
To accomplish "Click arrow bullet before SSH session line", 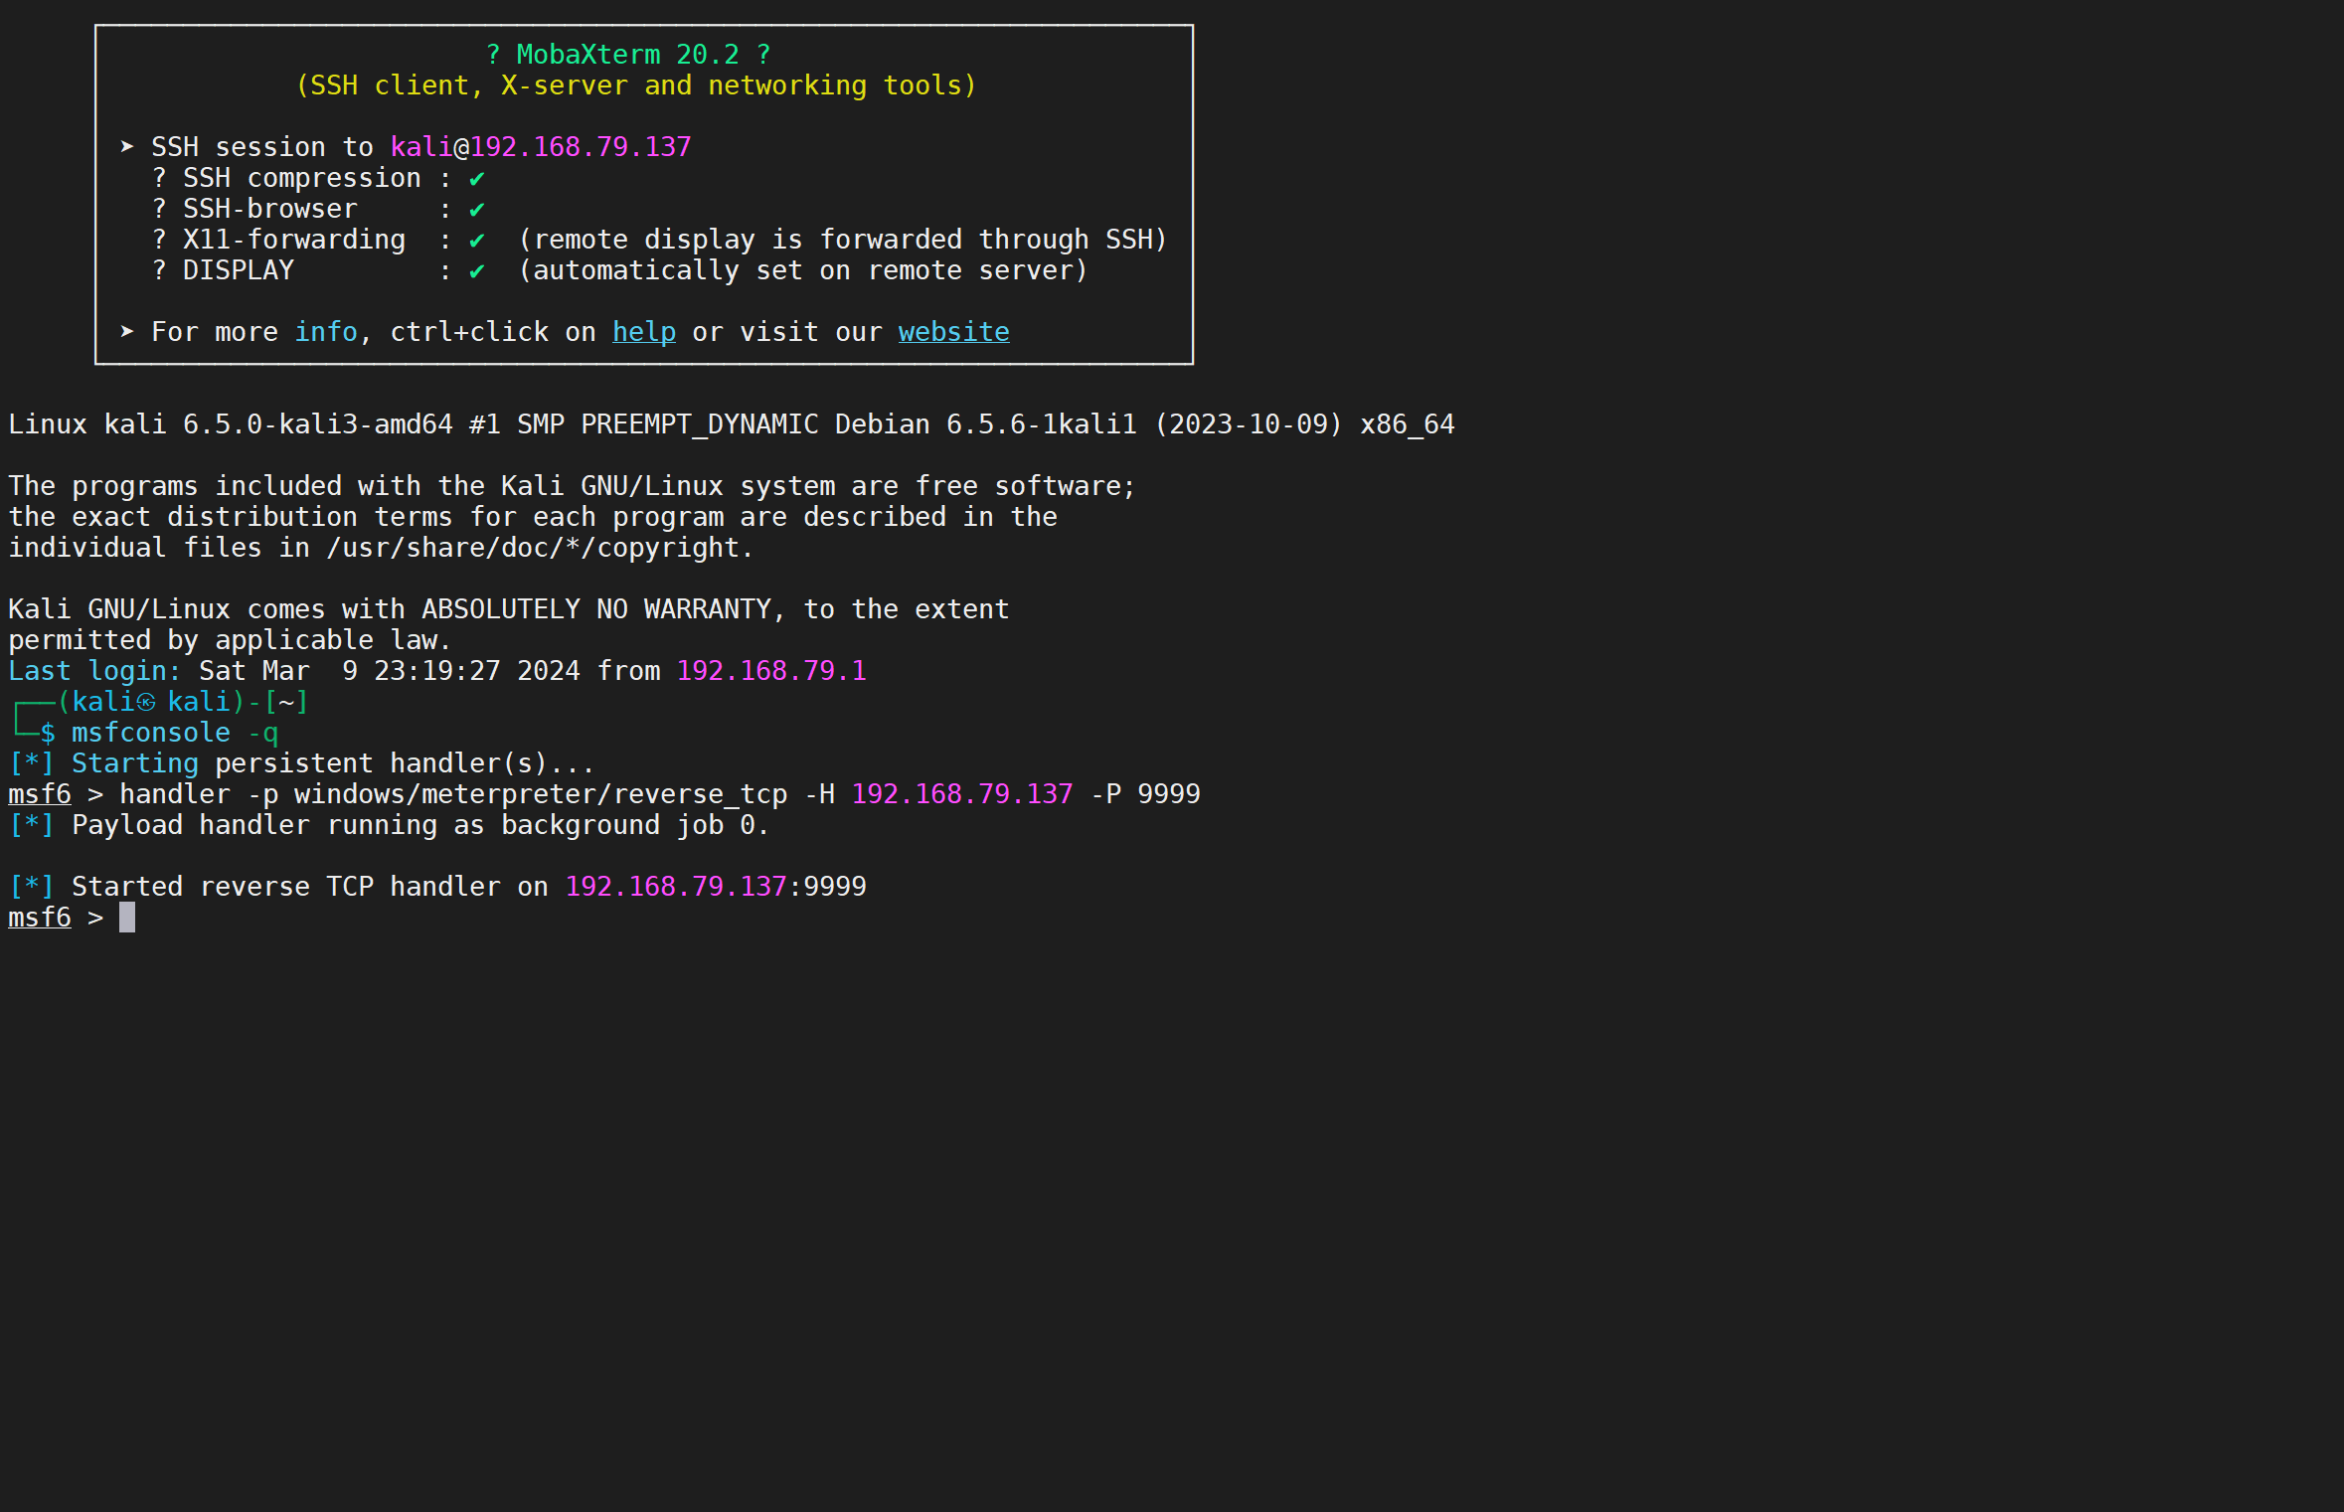I will coord(127,147).
